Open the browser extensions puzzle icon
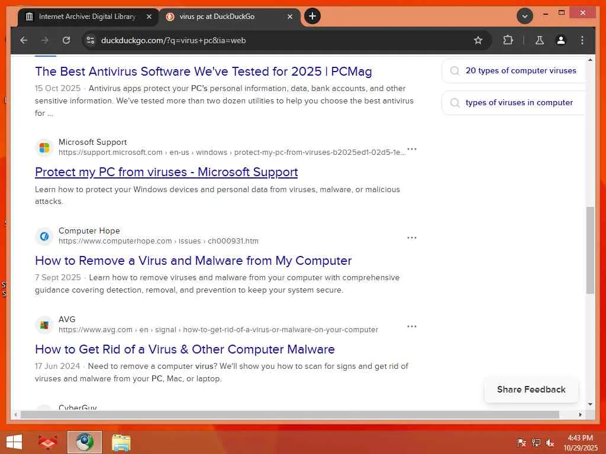Image resolution: width=606 pixels, height=454 pixels. pyautogui.click(x=508, y=40)
